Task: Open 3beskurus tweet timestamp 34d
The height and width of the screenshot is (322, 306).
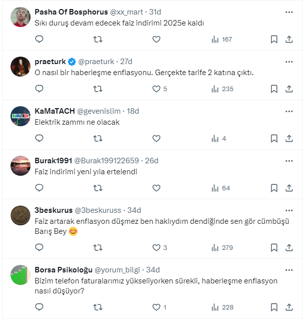Action: (x=134, y=210)
